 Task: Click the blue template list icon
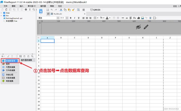coord(41,11)
